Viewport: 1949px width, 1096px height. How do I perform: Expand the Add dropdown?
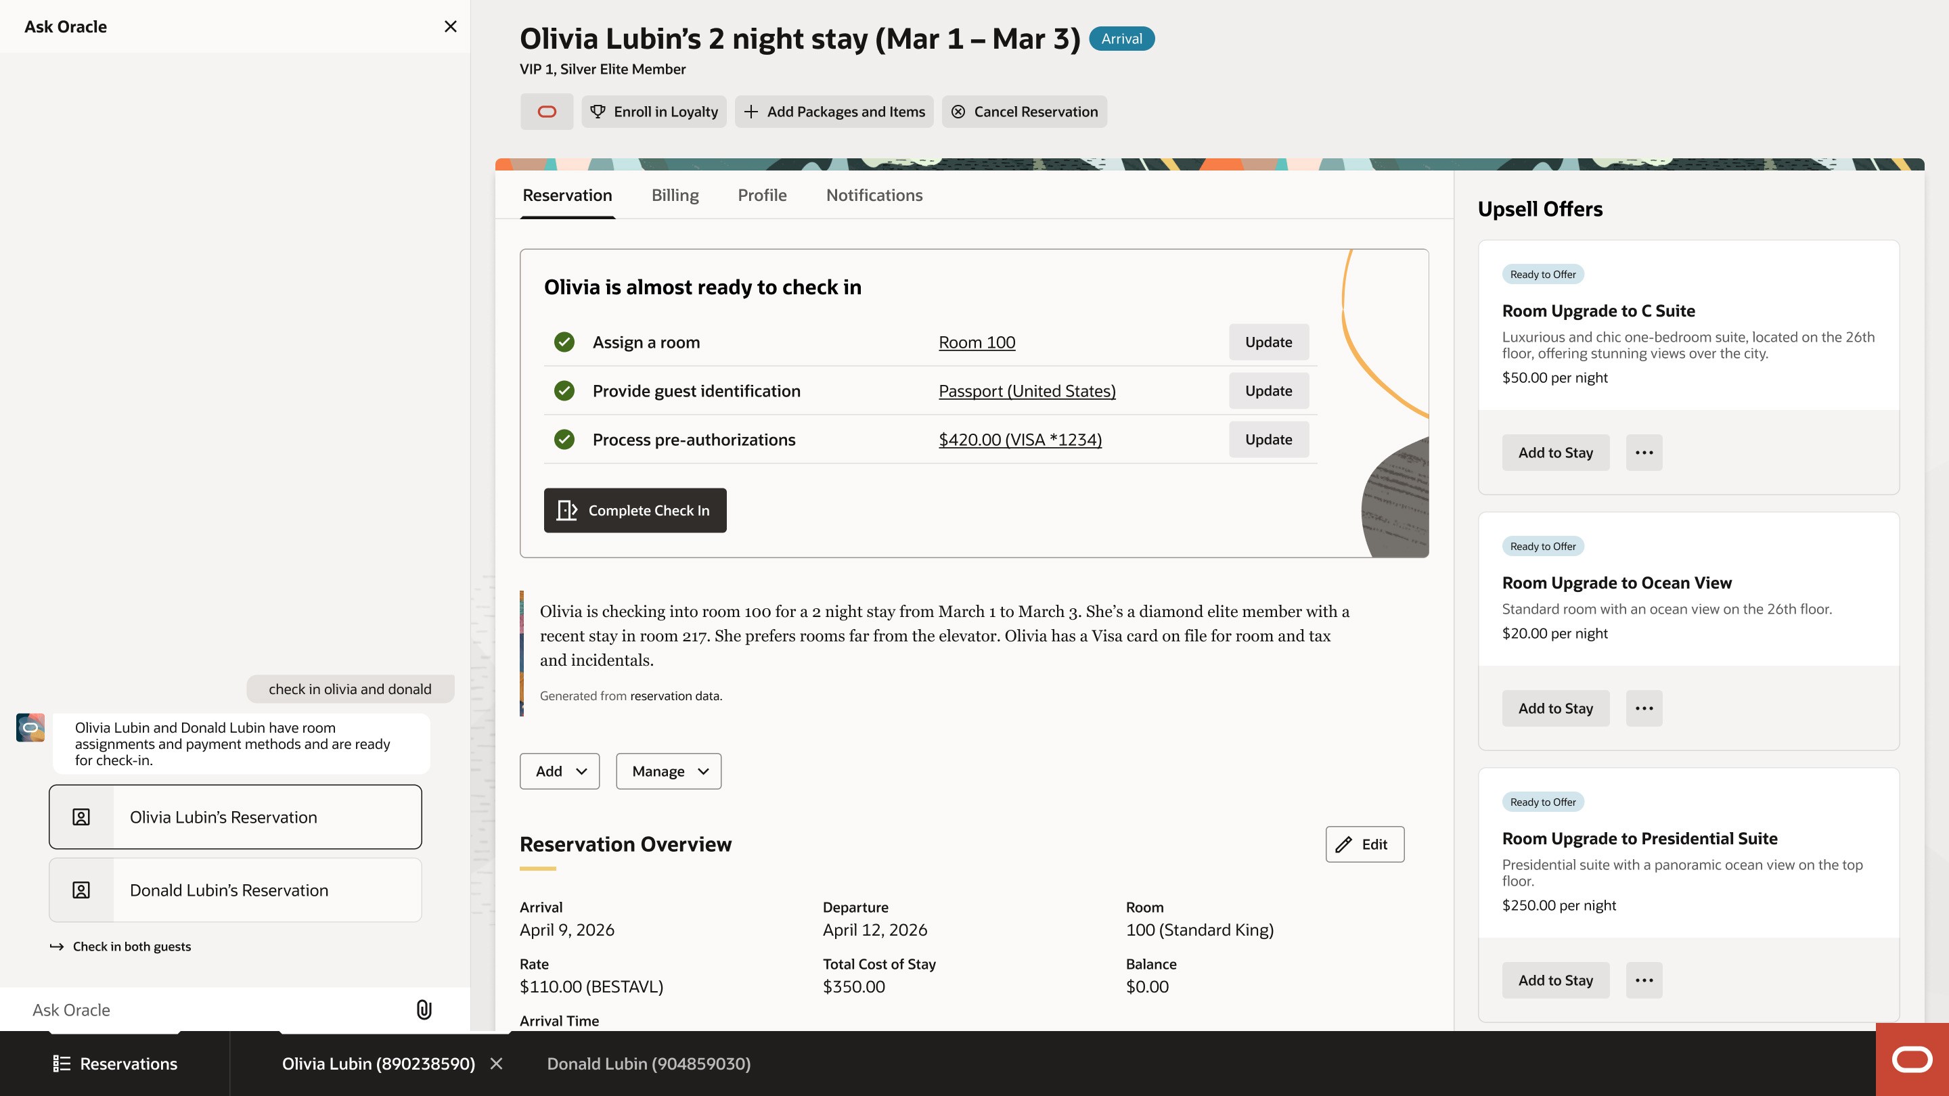click(x=559, y=771)
